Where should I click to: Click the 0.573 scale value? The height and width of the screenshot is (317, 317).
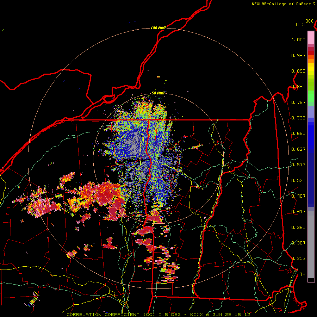[298, 165]
